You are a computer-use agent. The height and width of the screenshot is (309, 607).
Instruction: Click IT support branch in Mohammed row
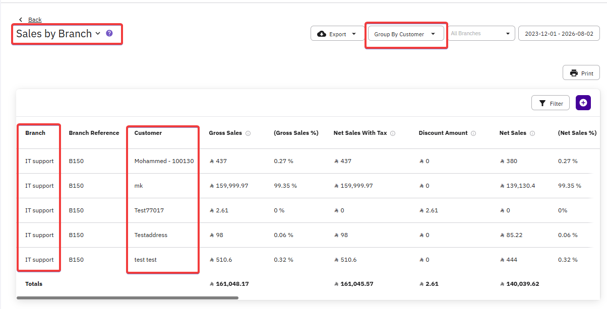click(x=39, y=161)
